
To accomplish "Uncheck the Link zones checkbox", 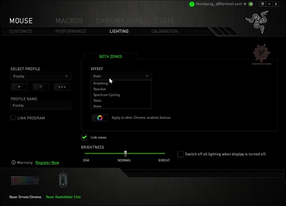I will tap(84, 137).
